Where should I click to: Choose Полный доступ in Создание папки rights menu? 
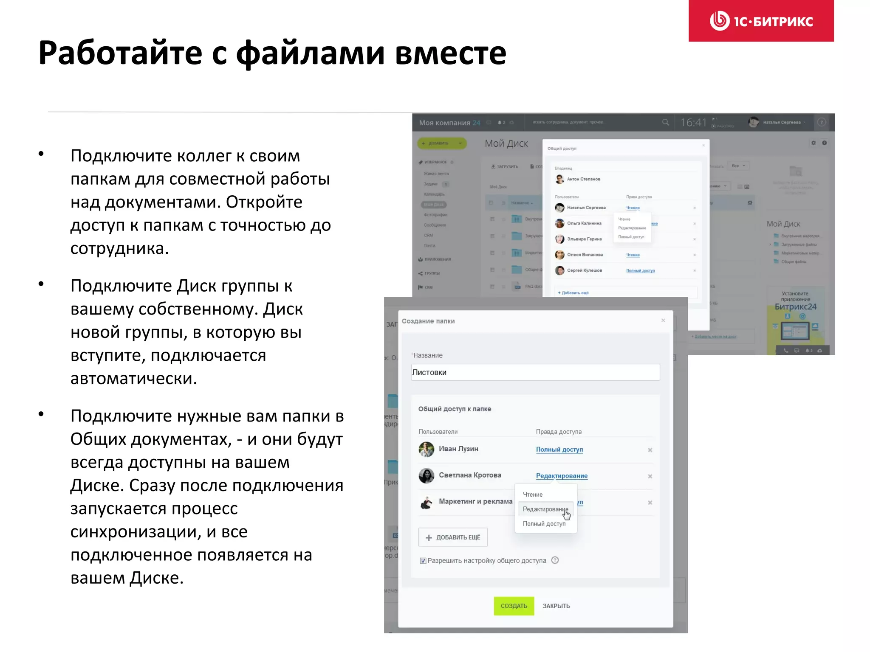[544, 524]
